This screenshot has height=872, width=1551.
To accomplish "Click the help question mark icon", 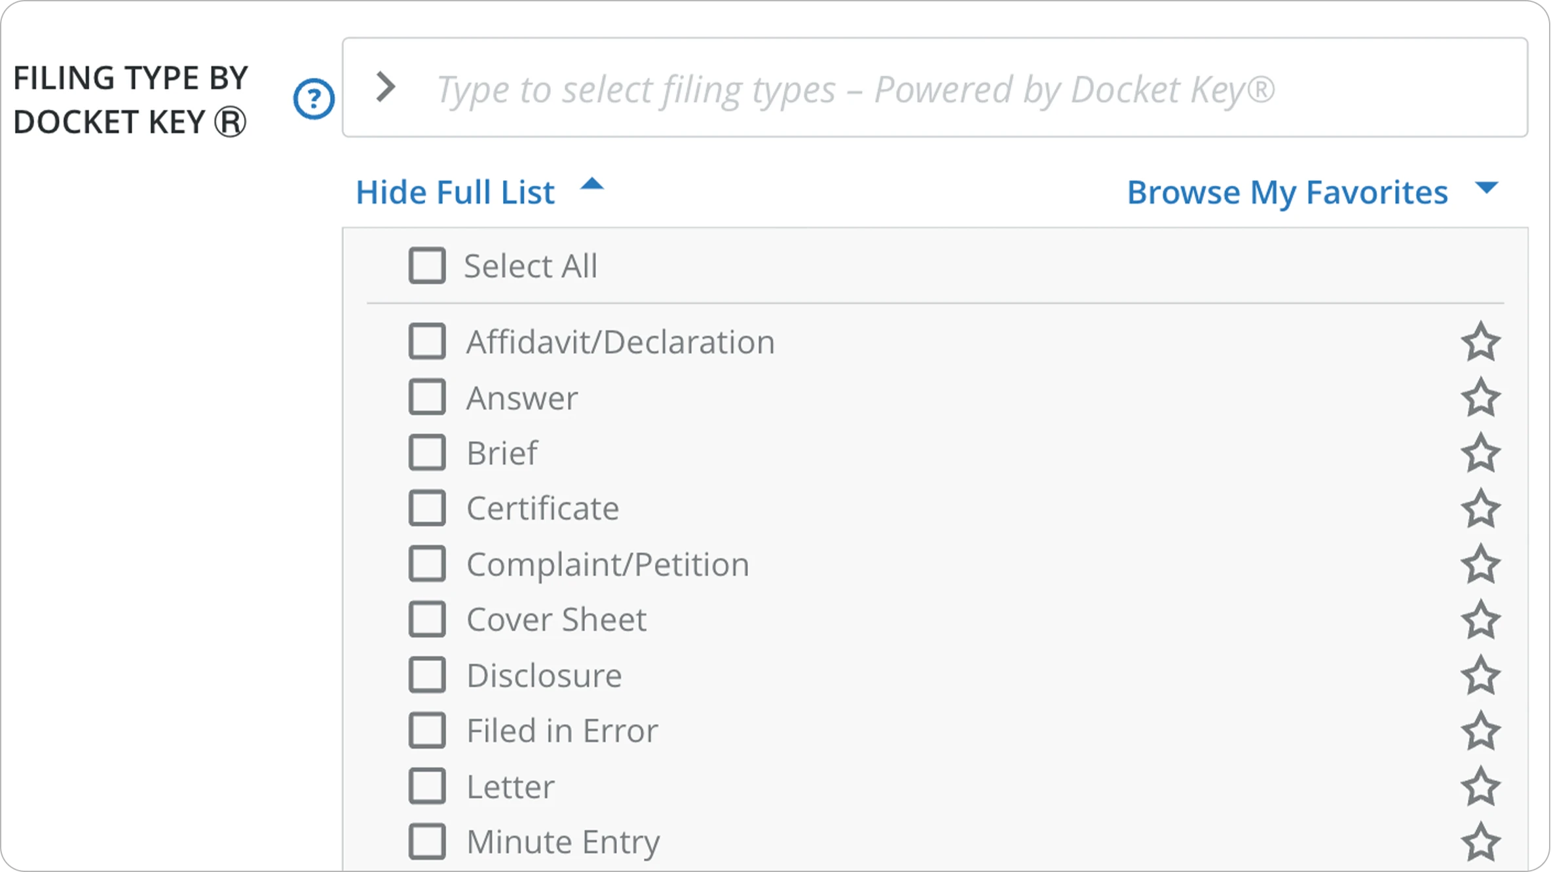I will click(x=314, y=99).
